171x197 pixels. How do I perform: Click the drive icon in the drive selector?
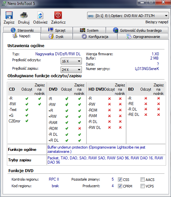click(91, 16)
